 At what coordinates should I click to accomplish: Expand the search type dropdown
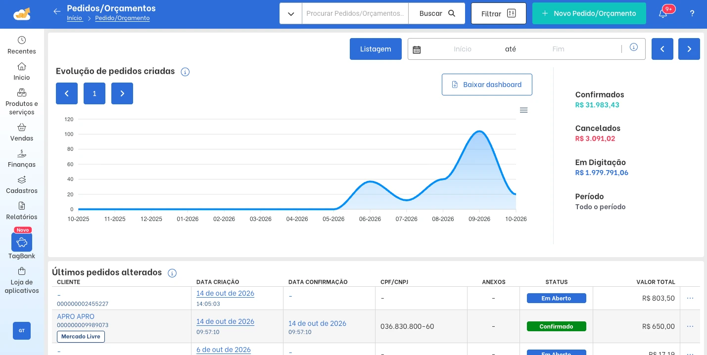[291, 13]
